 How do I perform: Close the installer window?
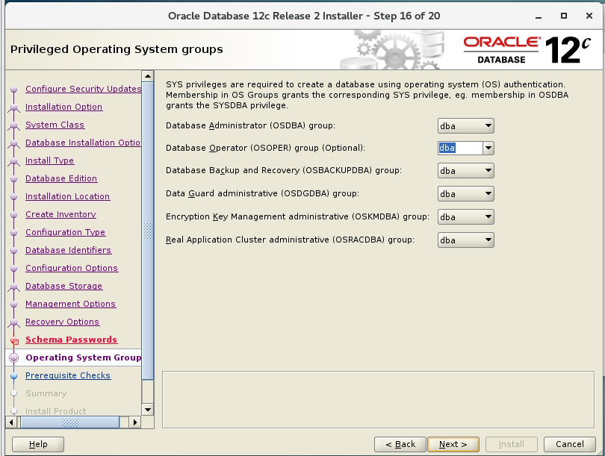coord(589,16)
